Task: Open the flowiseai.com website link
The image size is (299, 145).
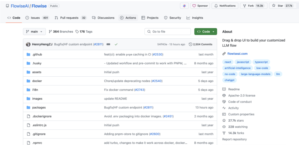Action: [x=238, y=54]
